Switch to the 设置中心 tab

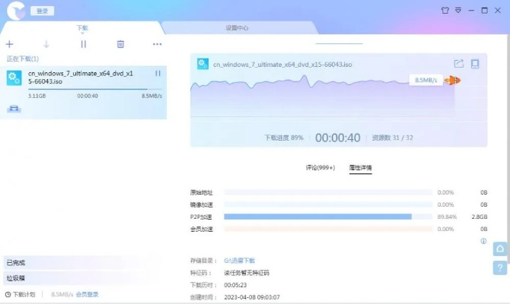pyautogui.click(x=237, y=27)
